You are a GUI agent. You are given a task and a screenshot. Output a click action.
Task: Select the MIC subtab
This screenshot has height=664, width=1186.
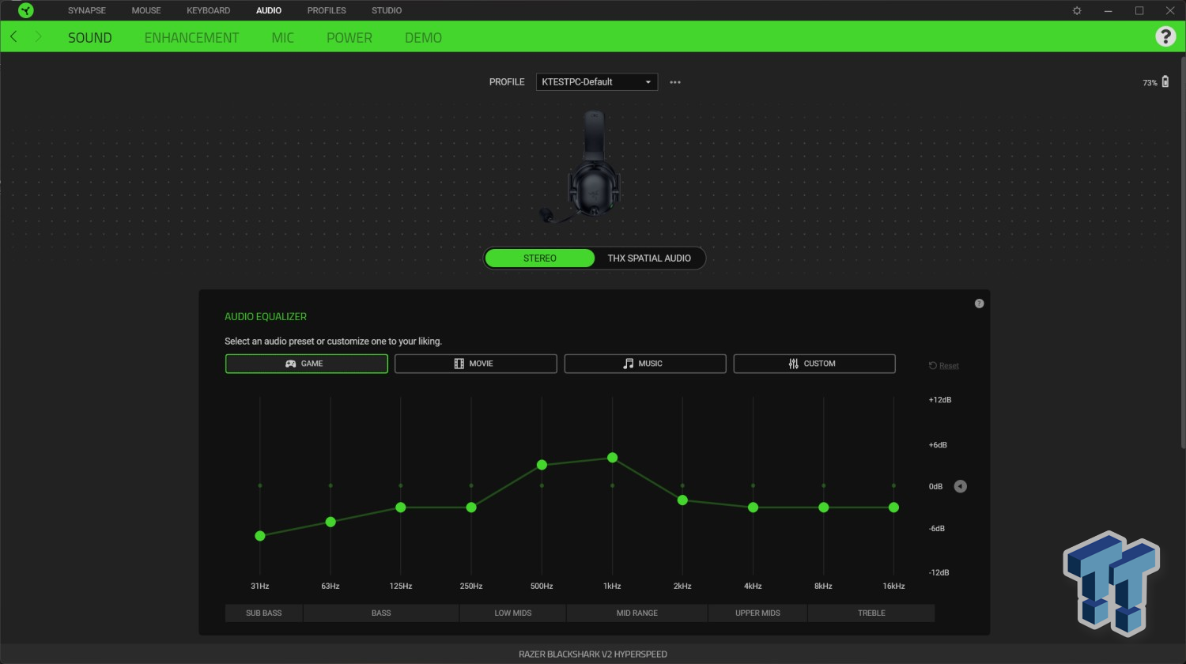click(283, 37)
